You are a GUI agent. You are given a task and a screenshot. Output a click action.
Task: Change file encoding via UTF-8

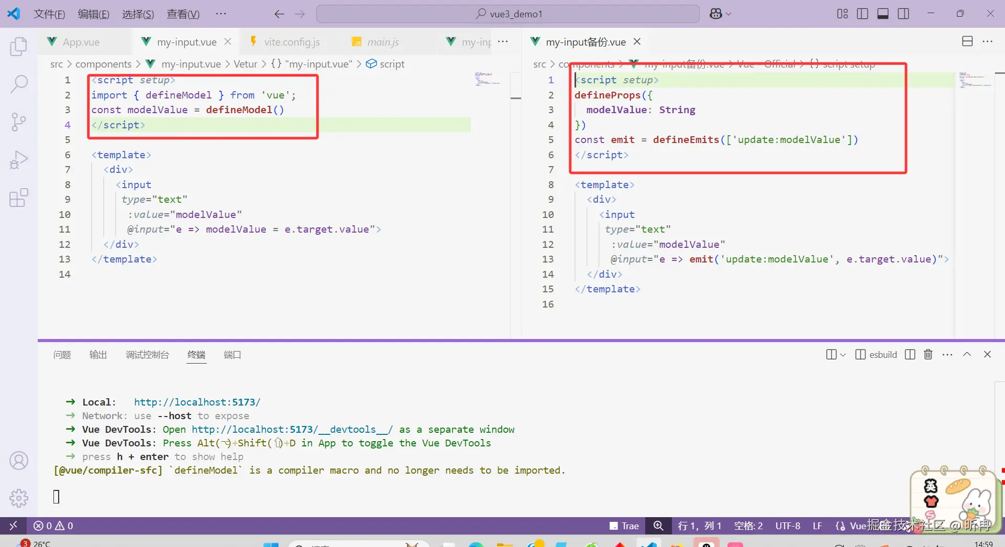788,526
